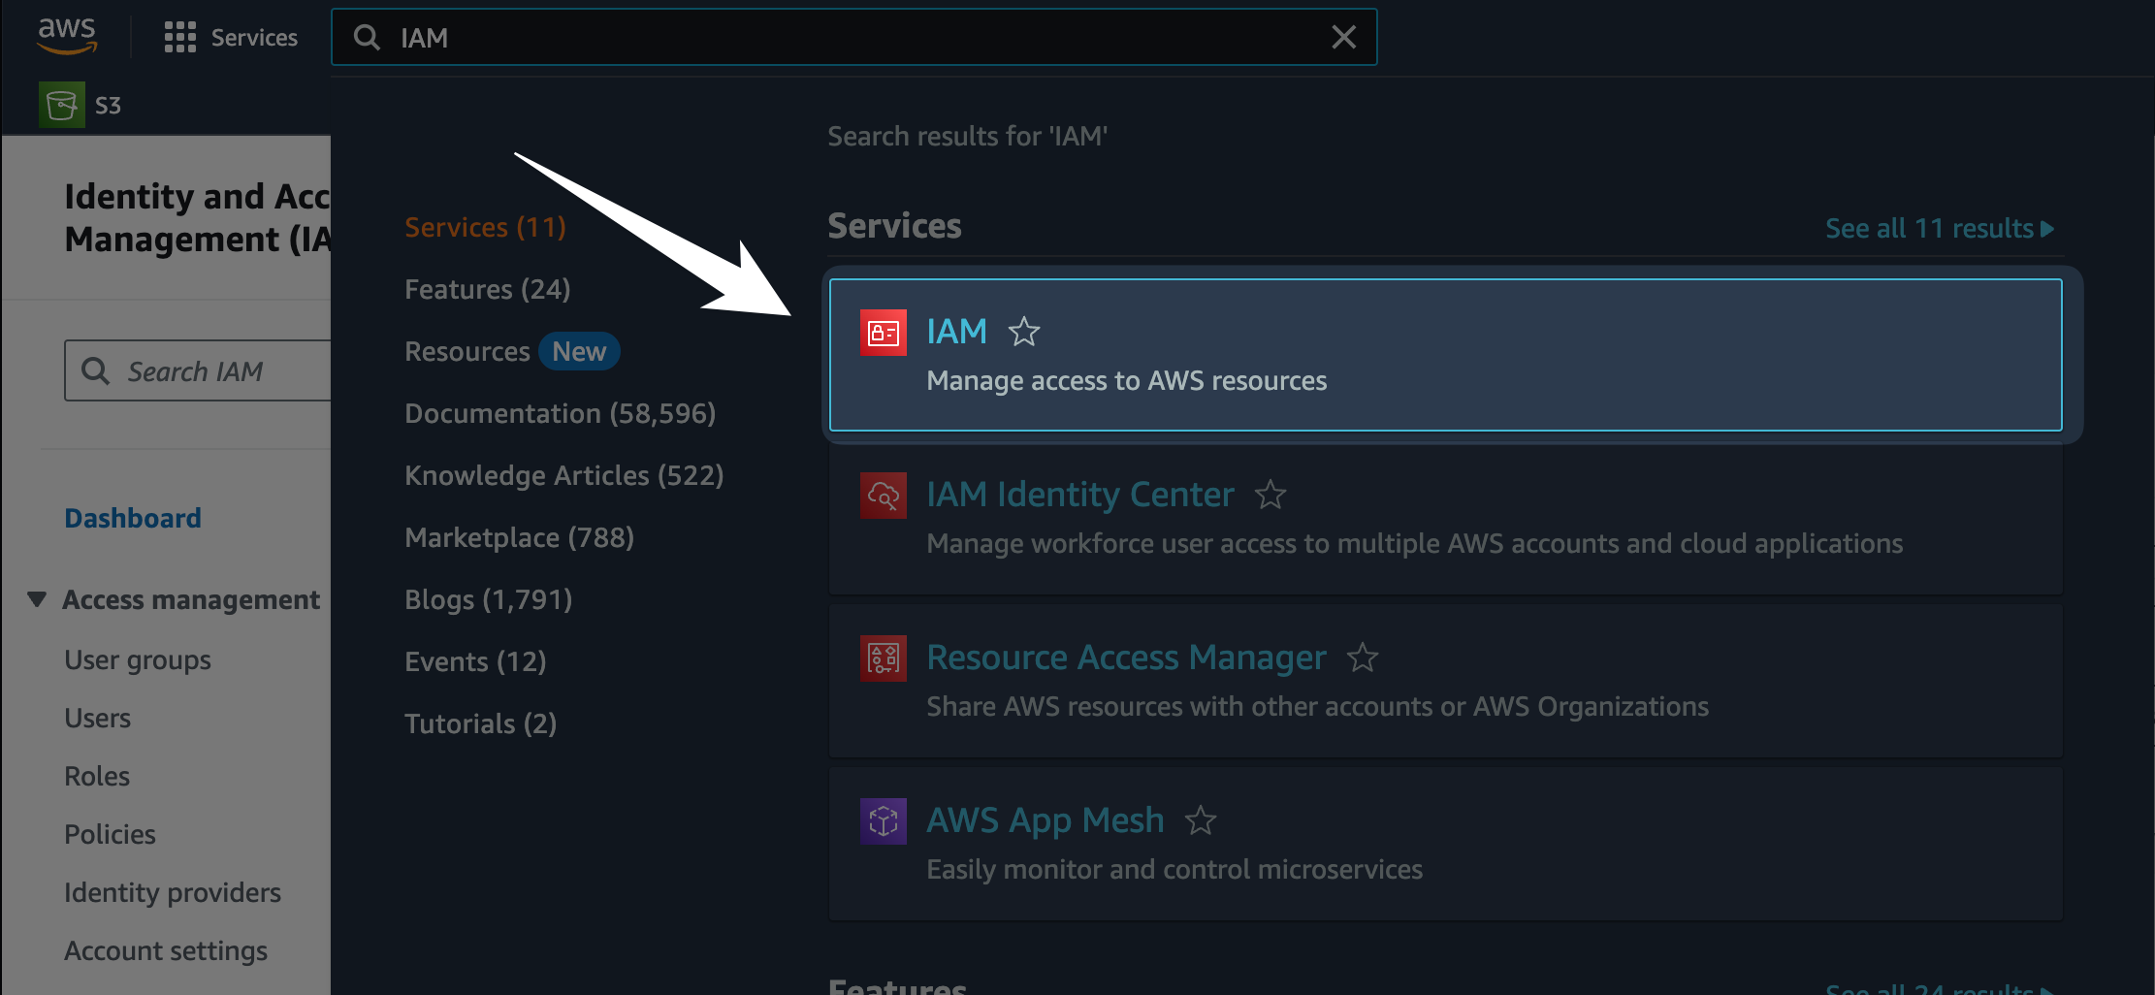The width and height of the screenshot is (2155, 995).
Task: Open the Services grid menu icon
Action: [179, 38]
